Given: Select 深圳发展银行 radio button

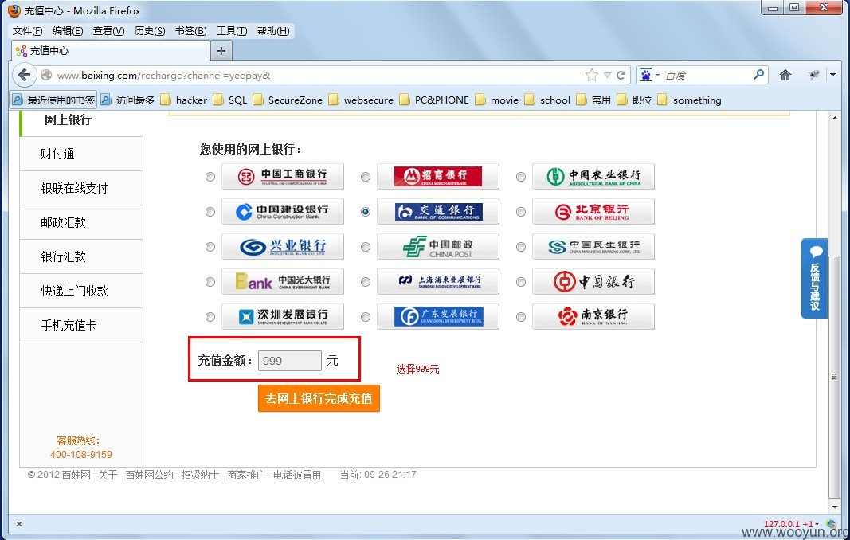Looking at the screenshot, I should 210,317.
